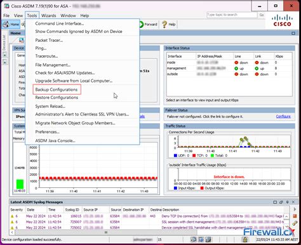Choose Packet Tracer from Tools menu
301x245 pixels.
[x=49, y=40]
